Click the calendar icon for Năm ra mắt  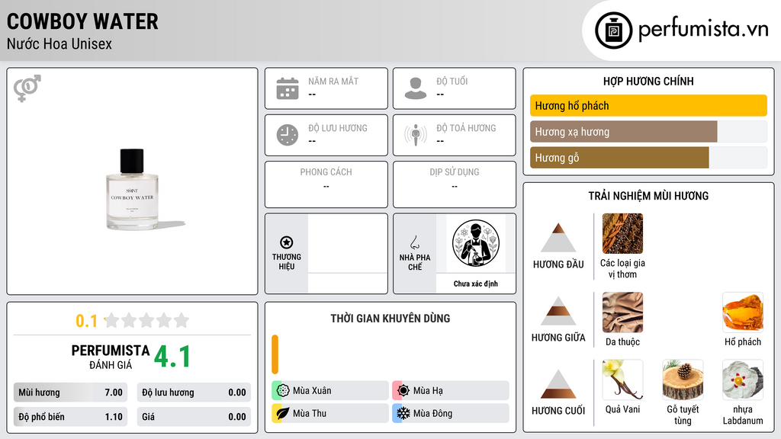288,88
